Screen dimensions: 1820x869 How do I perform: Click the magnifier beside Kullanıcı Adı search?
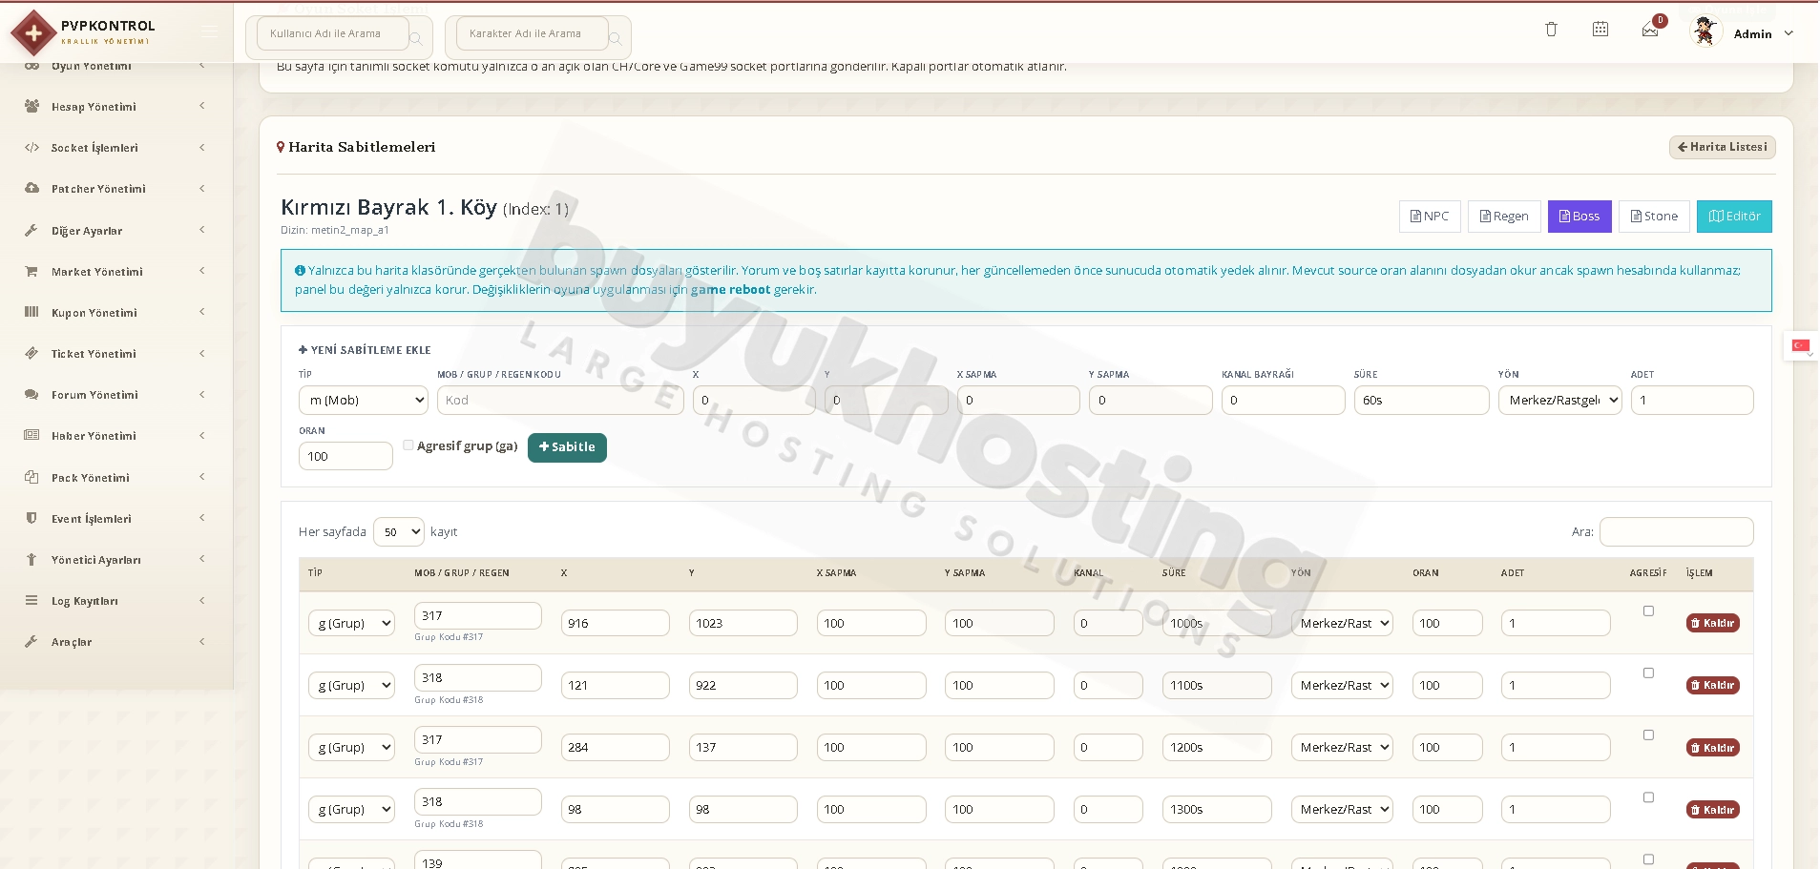(x=416, y=39)
